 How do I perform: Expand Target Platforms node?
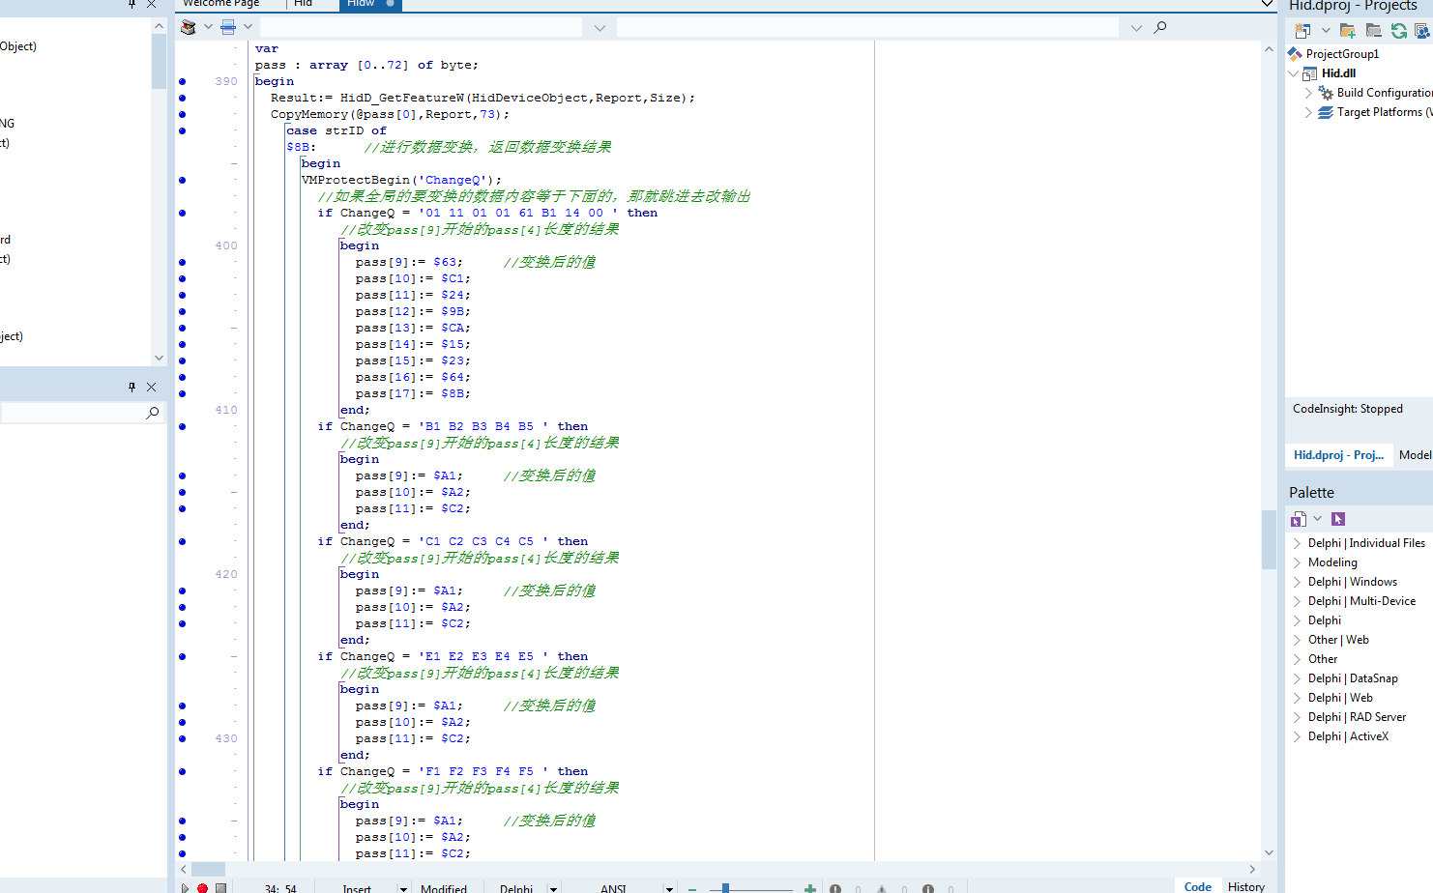point(1309,112)
